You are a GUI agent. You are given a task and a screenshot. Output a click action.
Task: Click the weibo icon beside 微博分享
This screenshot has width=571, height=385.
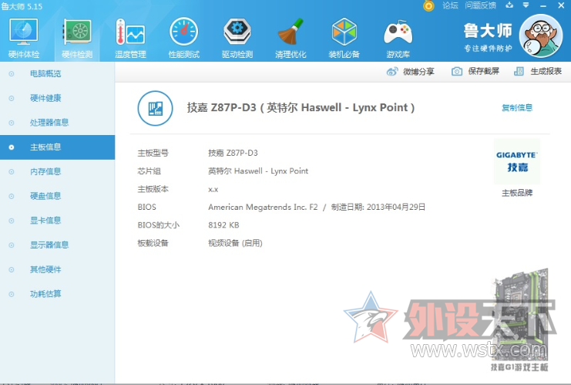pyautogui.click(x=392, y=72)
